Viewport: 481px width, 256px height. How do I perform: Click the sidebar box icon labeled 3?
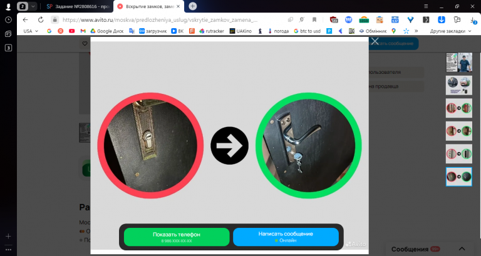(8, 48)
